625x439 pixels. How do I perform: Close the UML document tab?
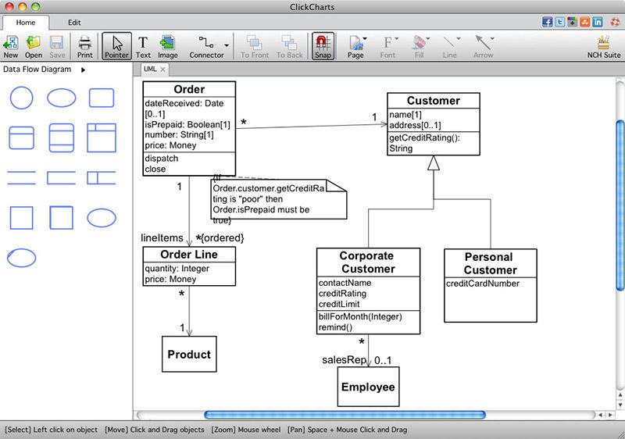163,70
